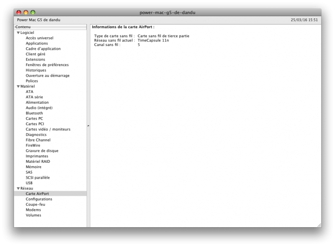Click 'Réseau sans fil actuel' label
The height and width of the screenshot is (246, 335).
113,40
